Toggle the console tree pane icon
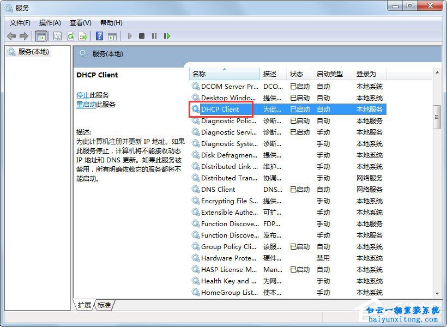447x327 pixels. pyautogui.click(x=41, y=36)
